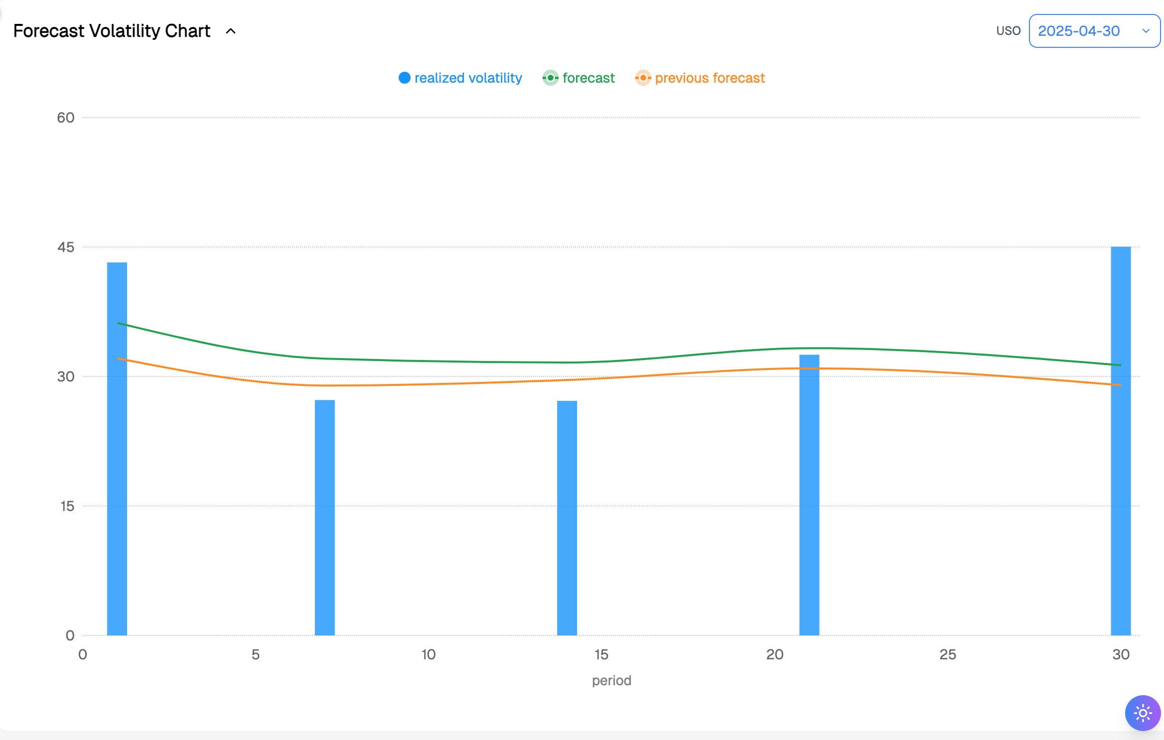This screenshot has height=740, width=1164.
Task: Click the green forecast line
Action: tap(448, 361)
